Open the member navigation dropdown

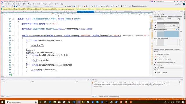pos(127,14)
